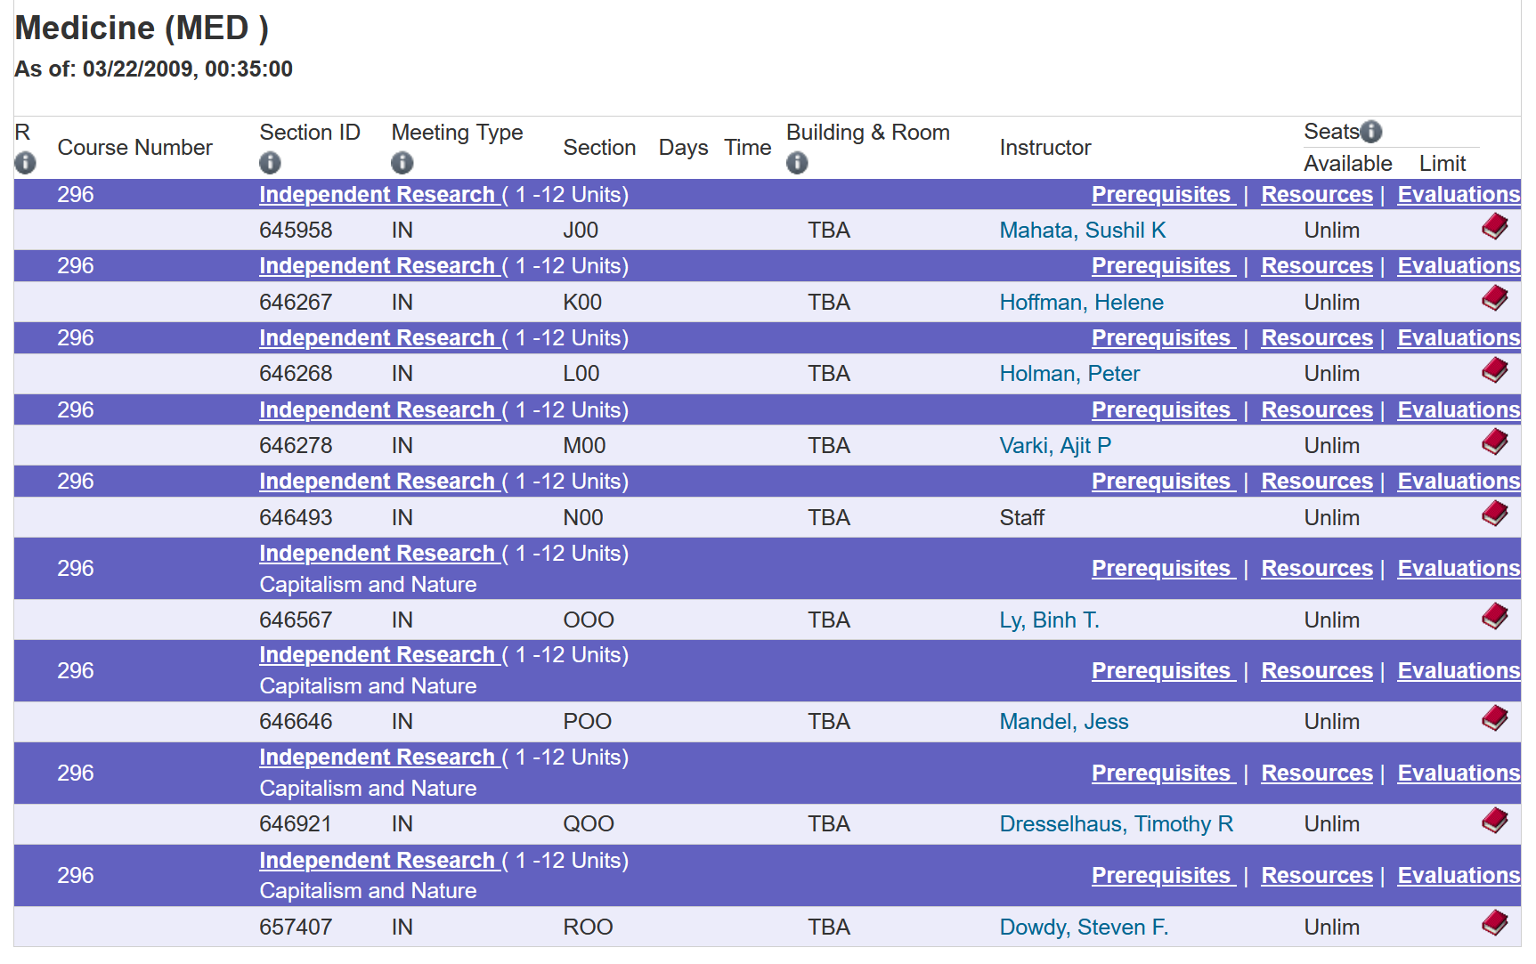View Prerequisites above the Dowdy row

[1163, 875]
